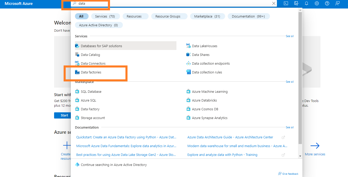Filter by Documentation (99+) results
The width and height of the screenshot is (348, 177).
(248, 16)
